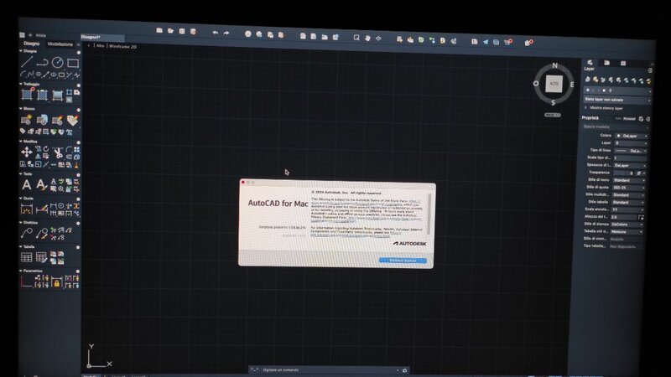Switch to the Modellazione tab

(x=60, y=44)
